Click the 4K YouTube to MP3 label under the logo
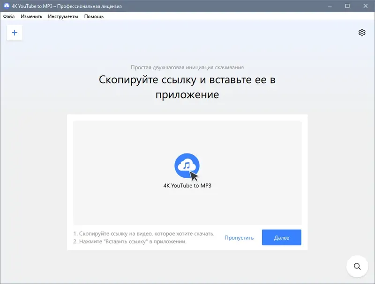 [188, 185]
